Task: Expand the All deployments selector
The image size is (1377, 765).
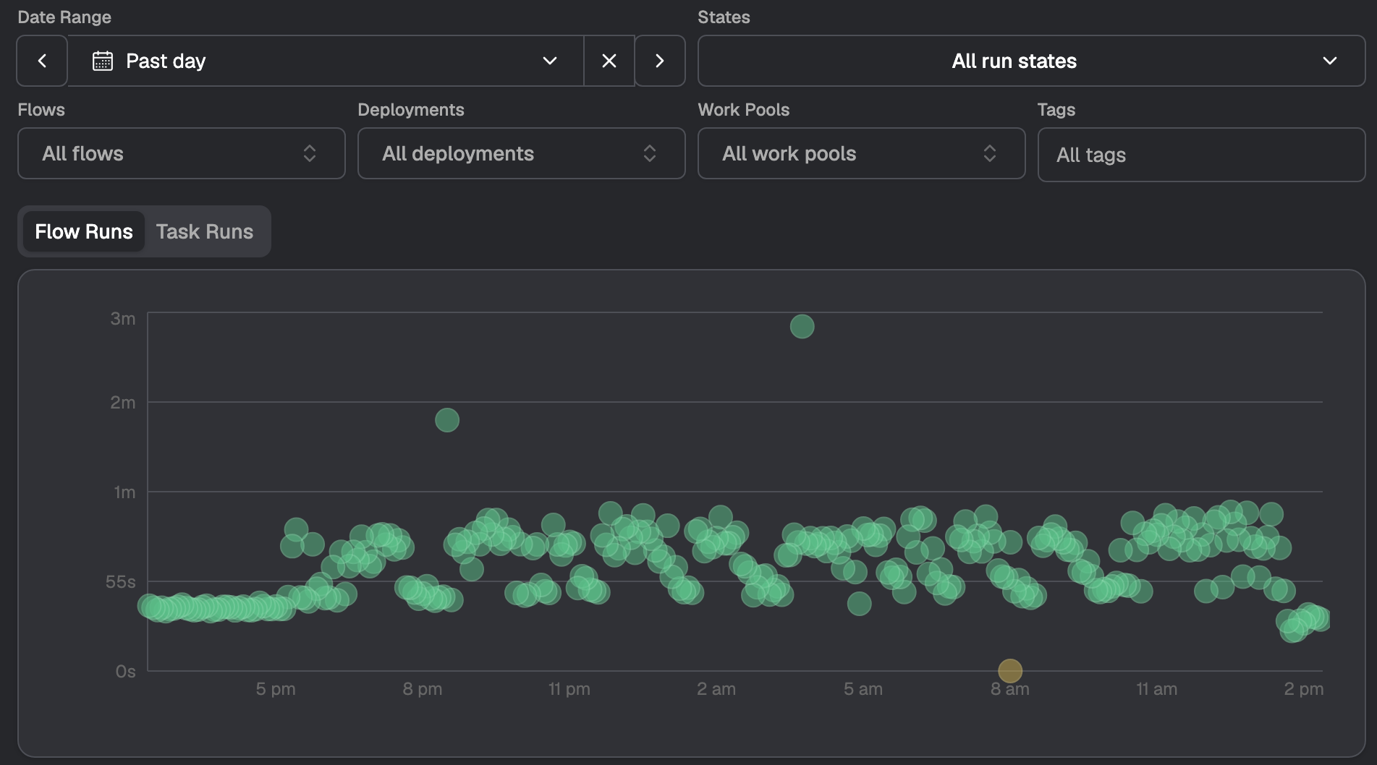Action: tap(522, 153)
